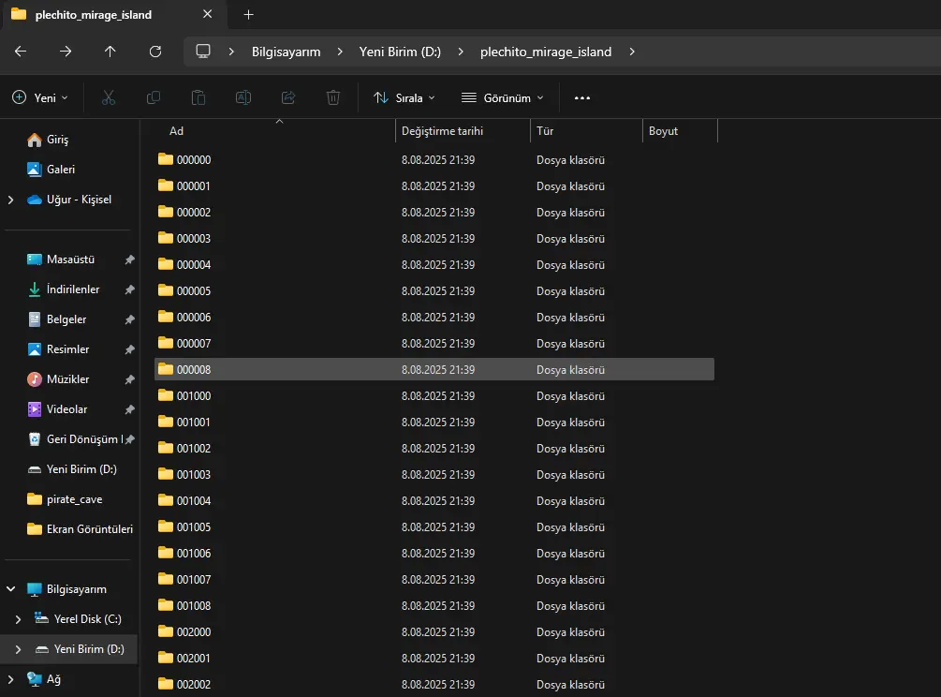Select folder 001004

(434, 500)
